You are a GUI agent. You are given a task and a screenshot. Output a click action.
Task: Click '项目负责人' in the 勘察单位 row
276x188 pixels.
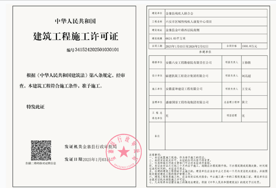coord(231,62)
